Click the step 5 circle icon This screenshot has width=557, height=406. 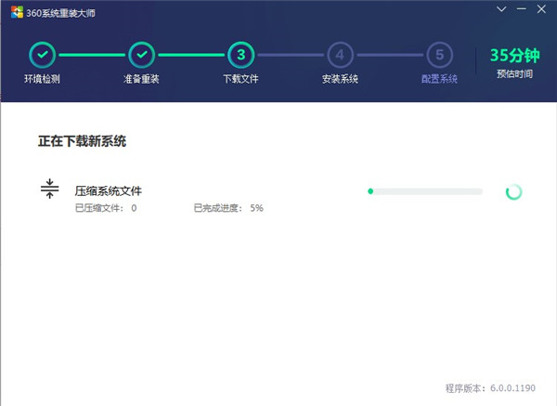tap(439, 55)
